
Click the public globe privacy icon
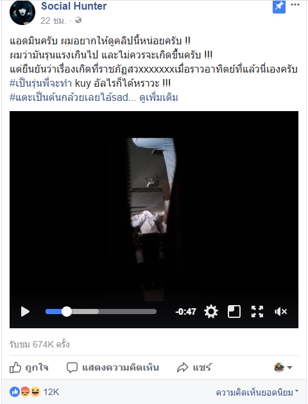pyautogui.click(x=78, y=20)
